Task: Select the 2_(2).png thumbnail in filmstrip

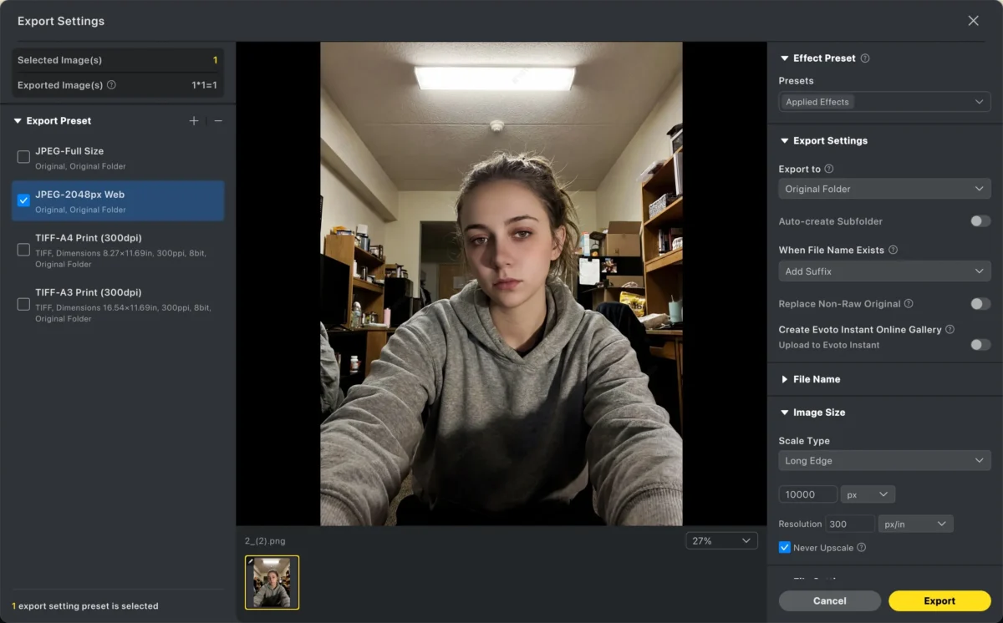Action: [x=272, y=582]
